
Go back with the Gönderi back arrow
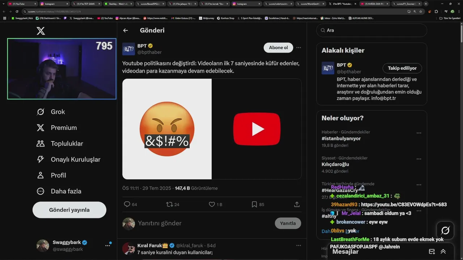pyautogui.click(x=126, y=30)
